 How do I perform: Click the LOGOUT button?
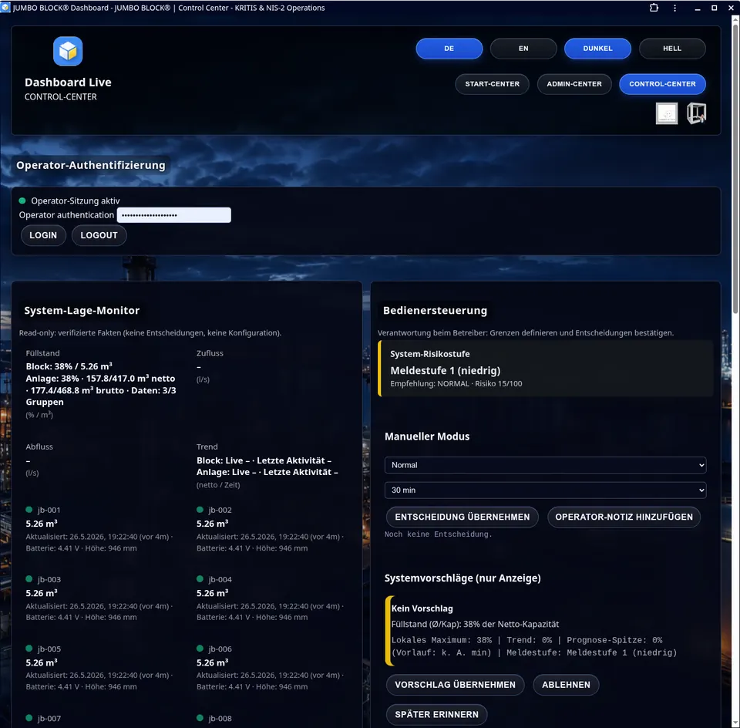point(99,235)
